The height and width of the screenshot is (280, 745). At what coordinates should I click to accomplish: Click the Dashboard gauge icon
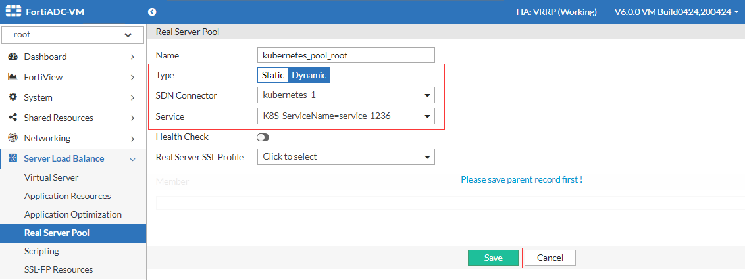pos(12,57)
